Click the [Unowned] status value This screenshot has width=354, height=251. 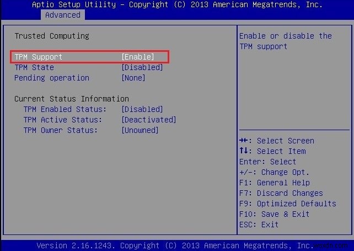[x=140, y=130]
